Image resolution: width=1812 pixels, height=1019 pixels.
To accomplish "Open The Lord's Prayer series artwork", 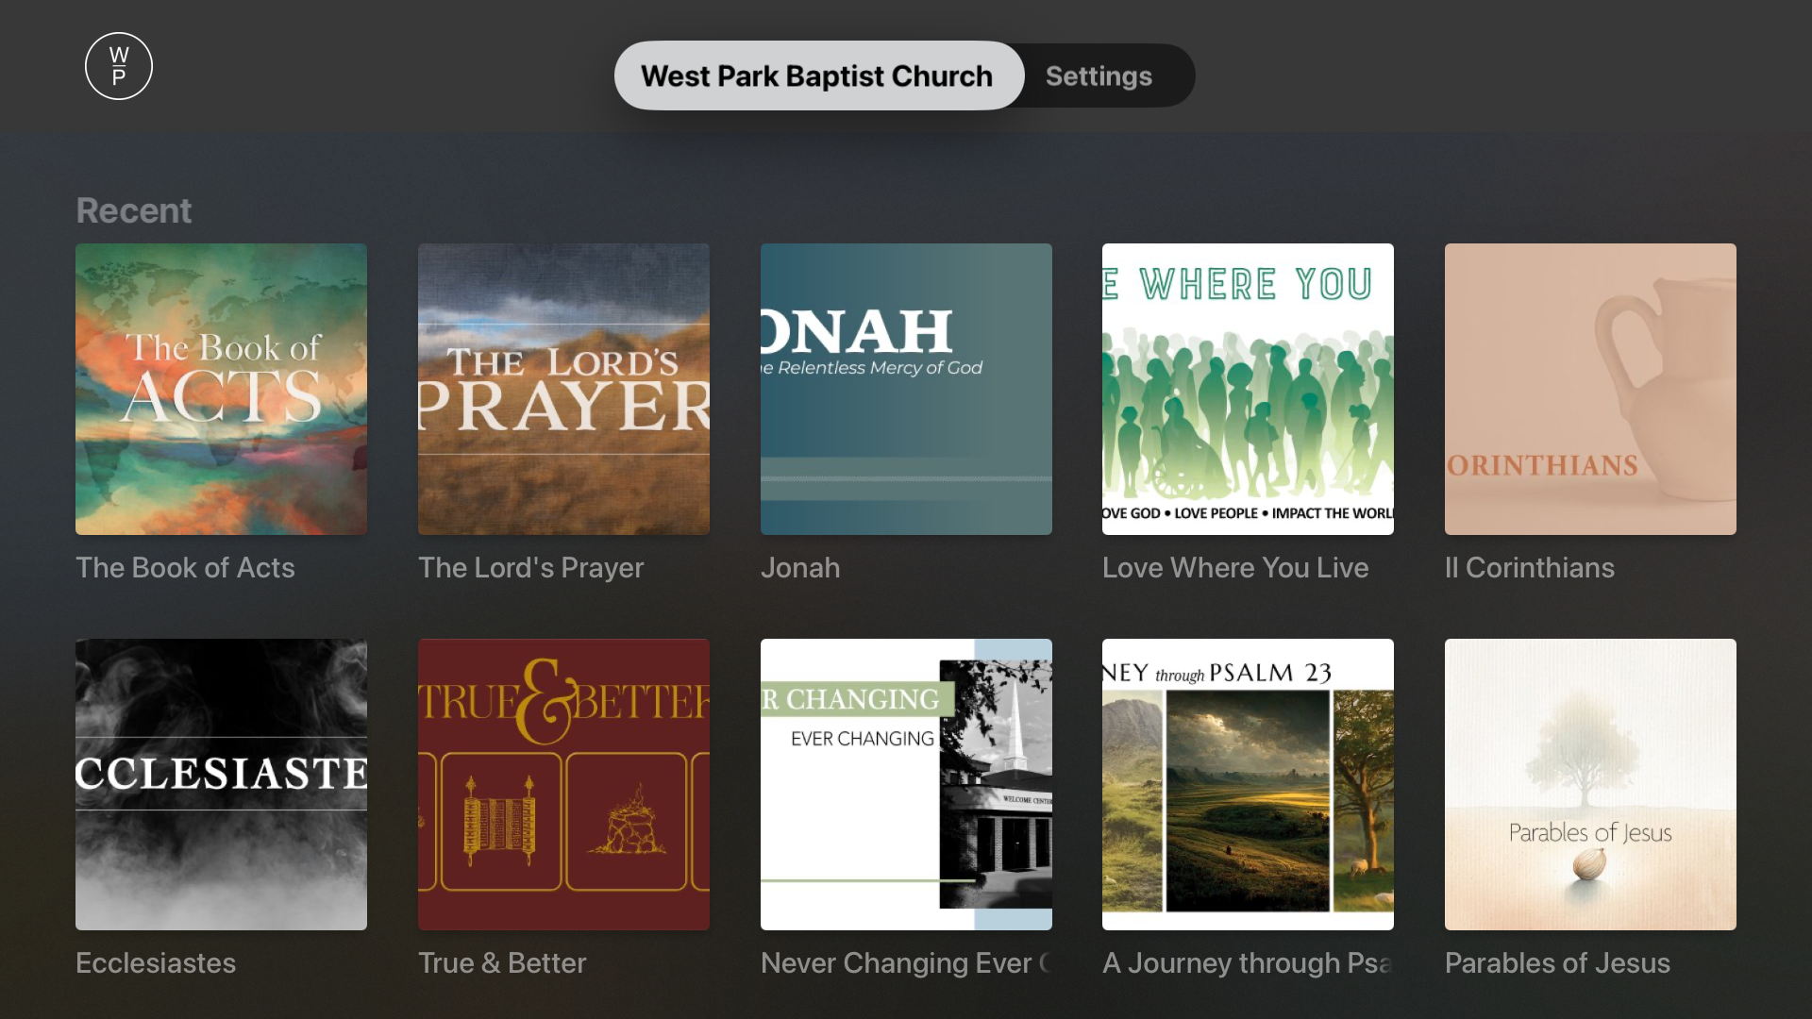I will 563,389.
